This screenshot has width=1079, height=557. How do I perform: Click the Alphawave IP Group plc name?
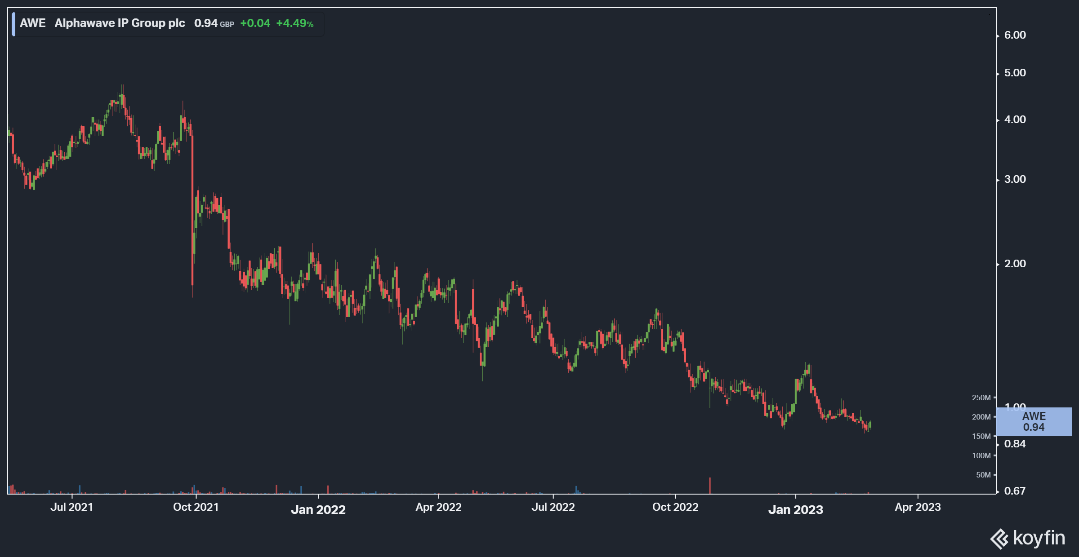[120, 23]
